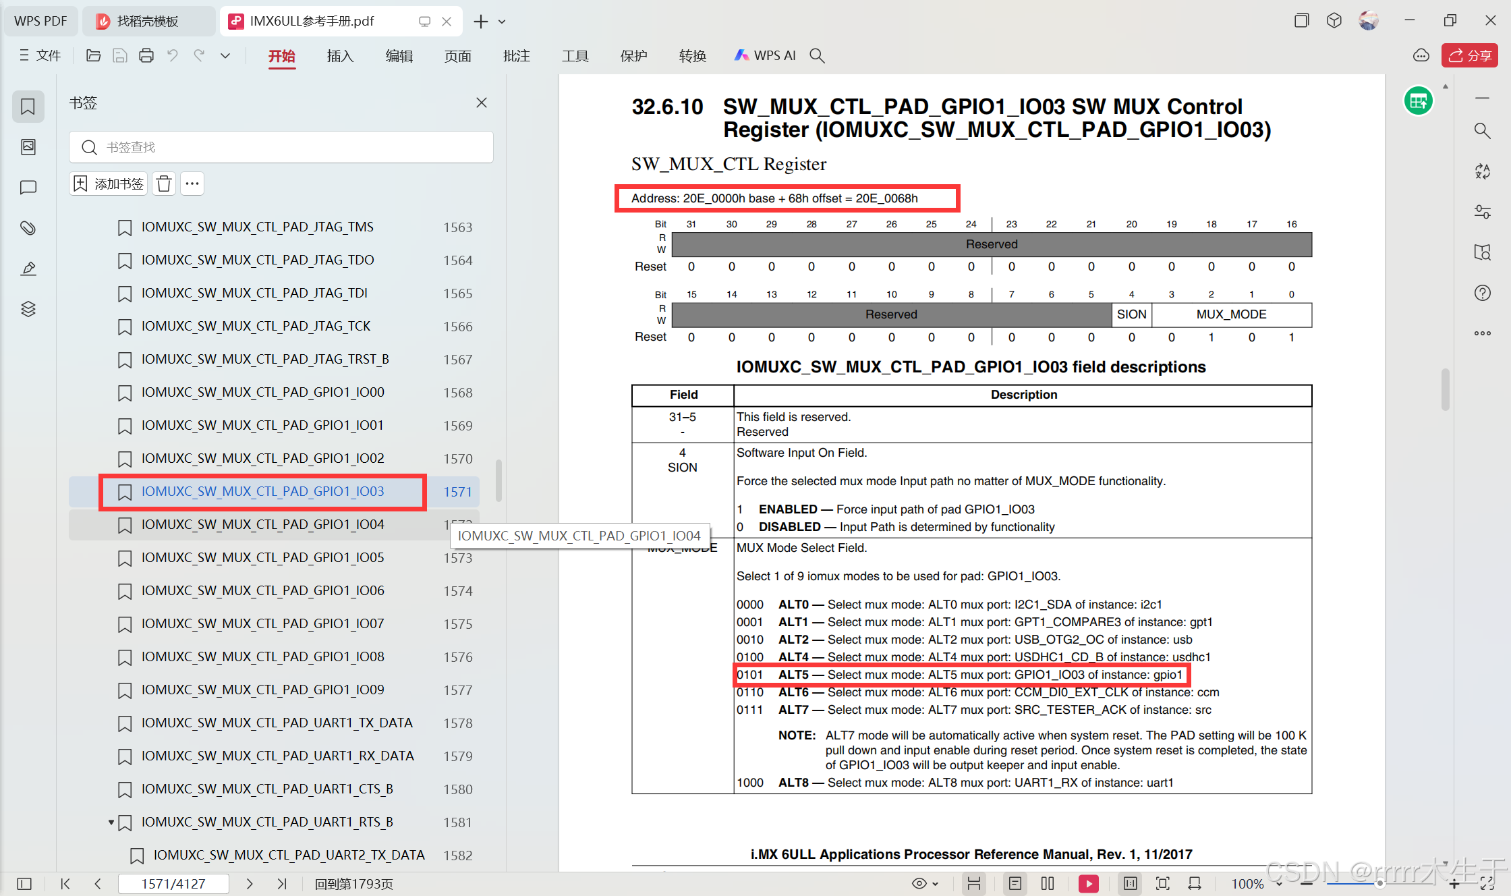The image size is (1511, 896).
Task: Switch to two-page view mode
Action: tap(1048, 883)
